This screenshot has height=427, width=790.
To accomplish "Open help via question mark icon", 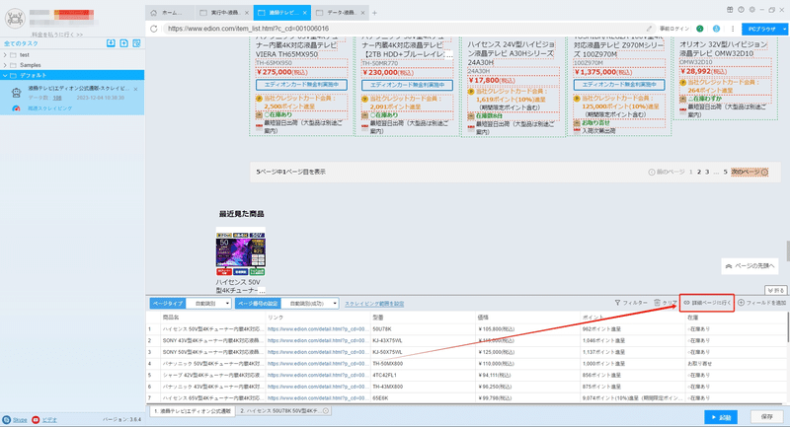I will (742, 10).
